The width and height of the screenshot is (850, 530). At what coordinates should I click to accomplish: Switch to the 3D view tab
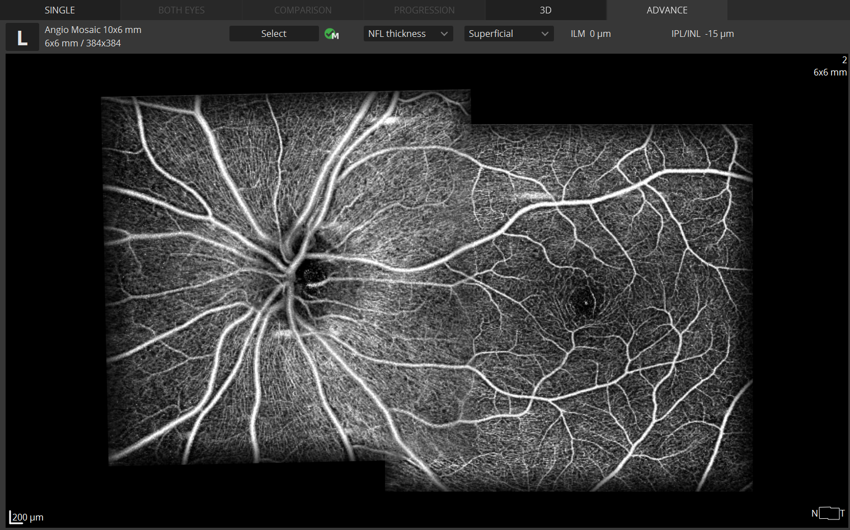click(546, 10)
